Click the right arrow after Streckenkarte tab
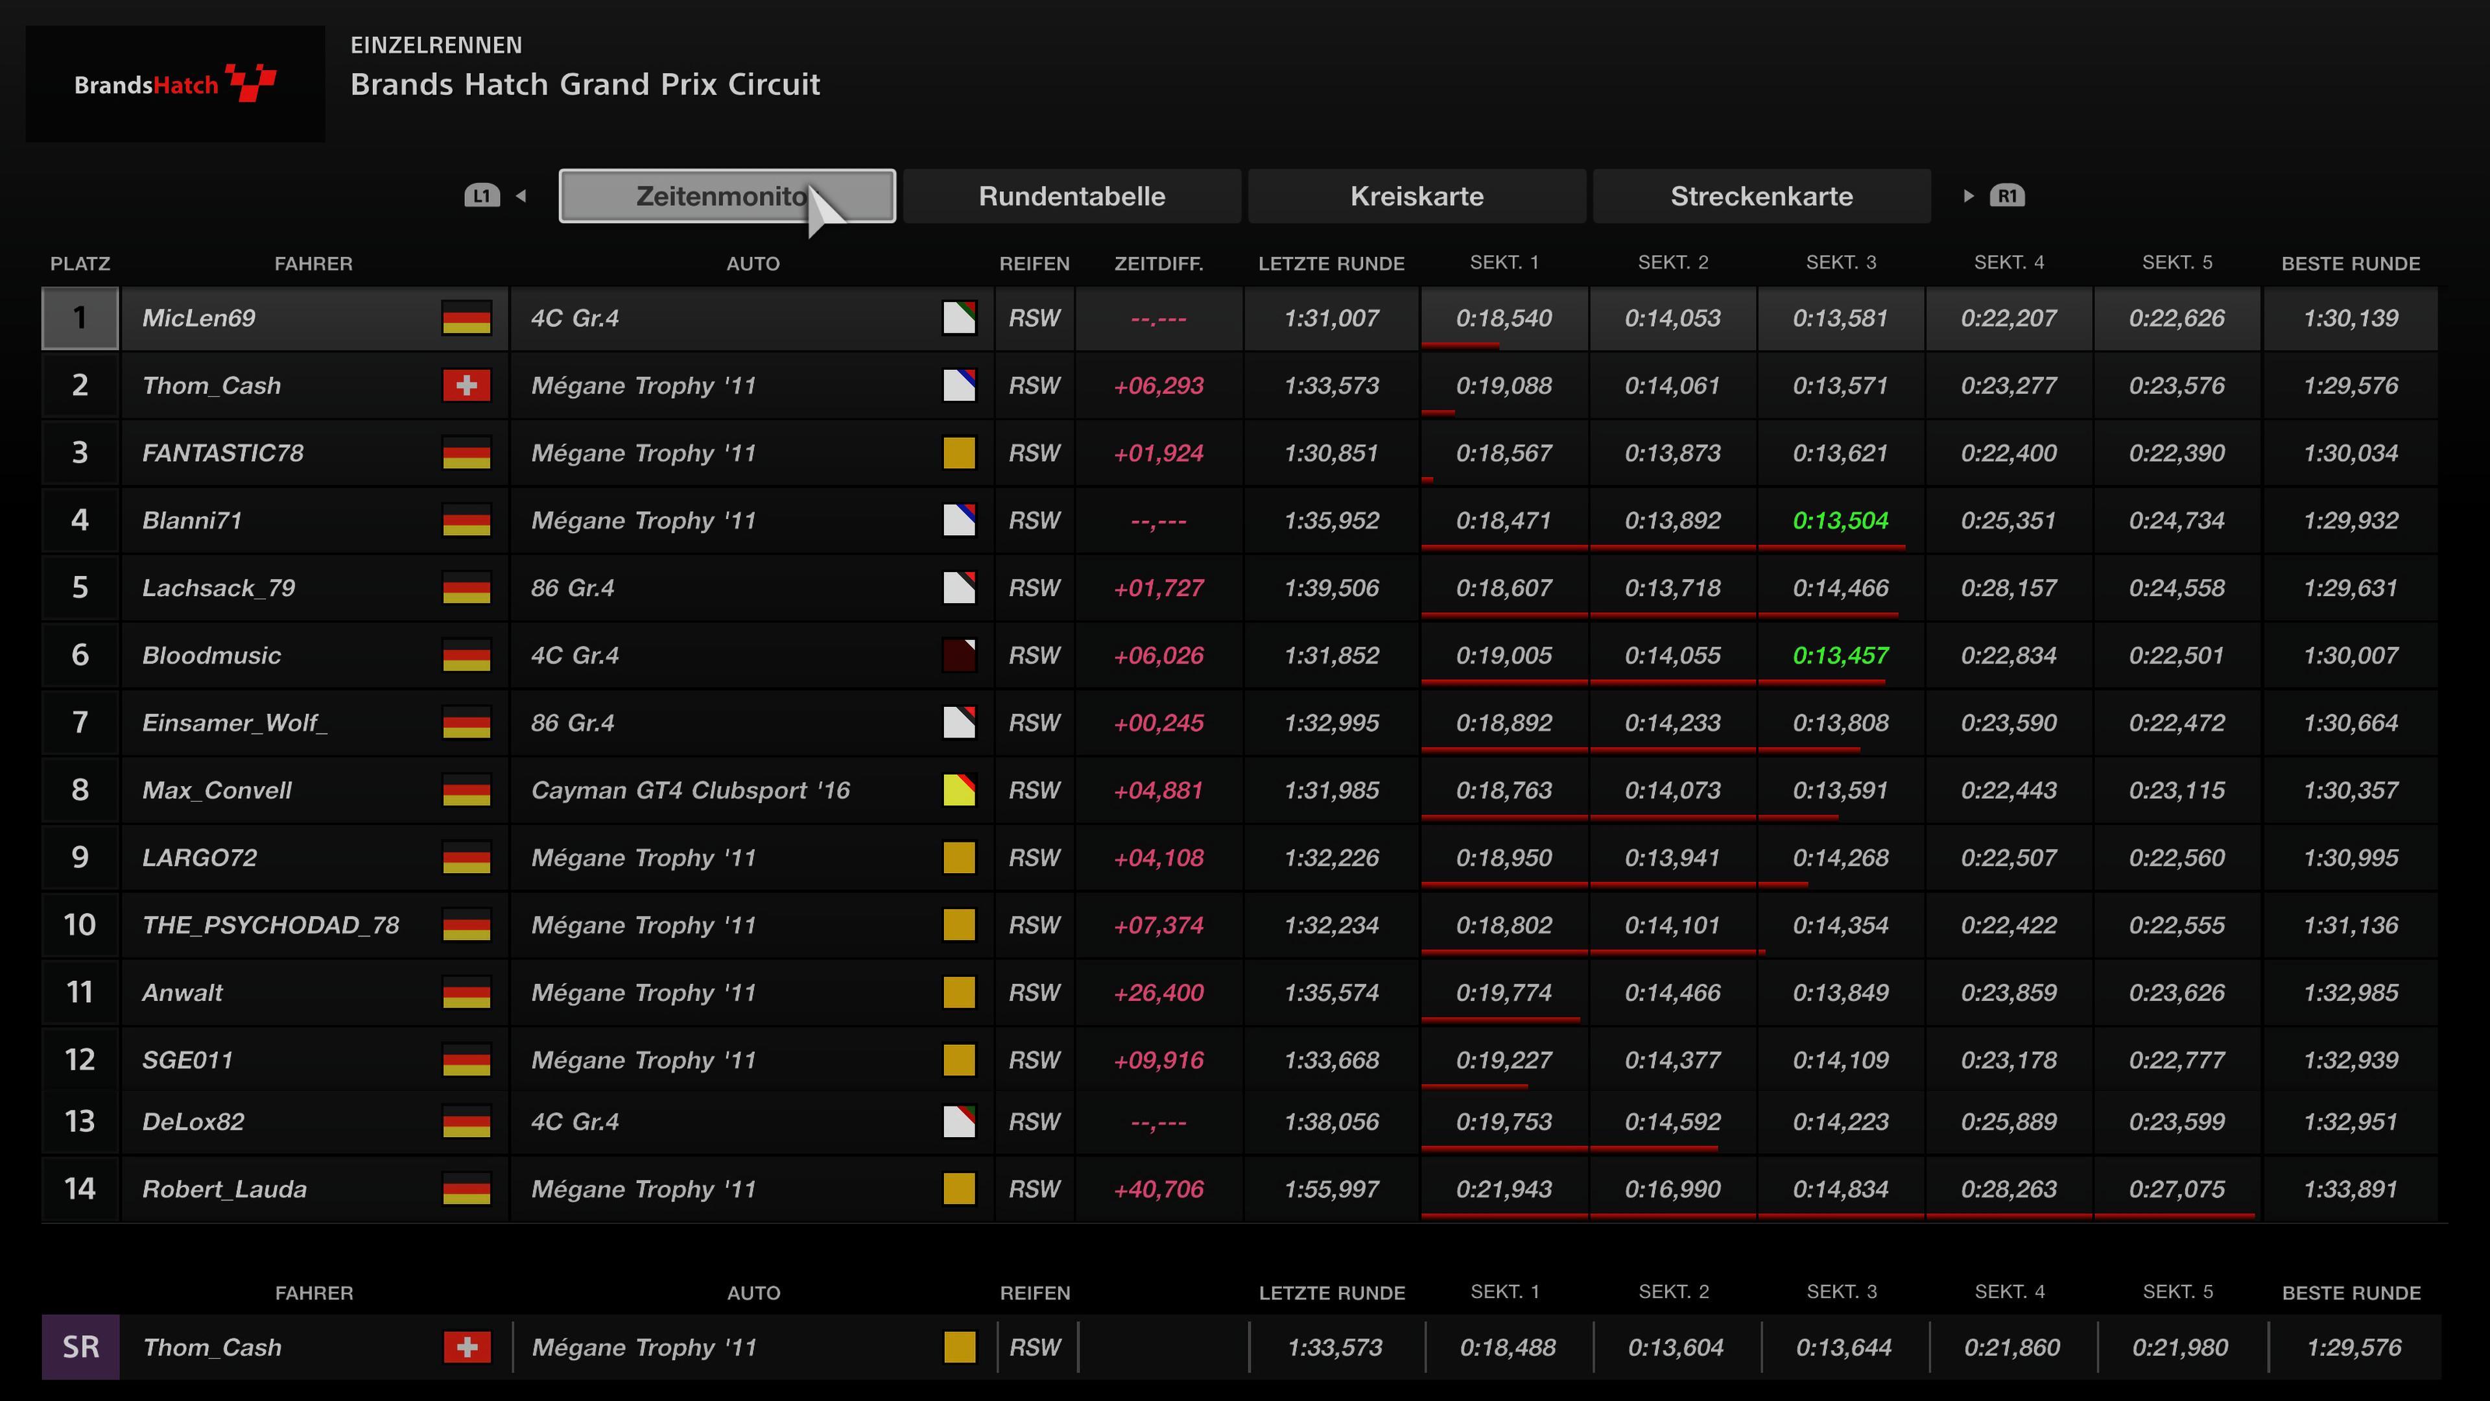Viewport: 2490px width, 1401px height. [x=1968, y=197]
